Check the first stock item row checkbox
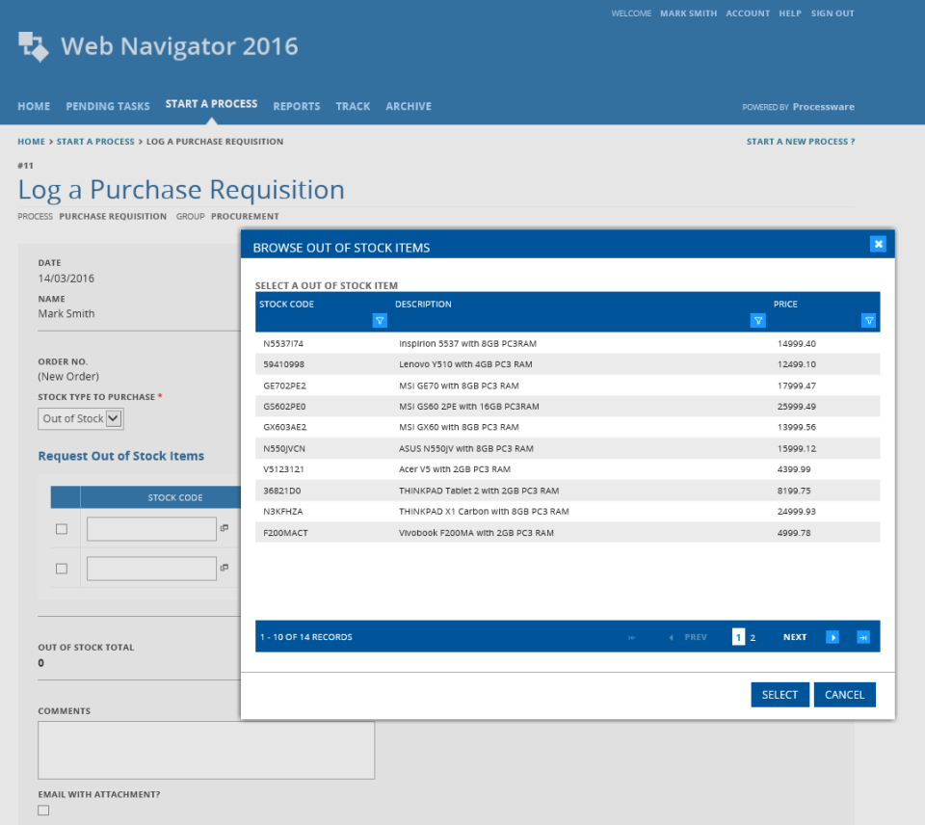 [x=62, y=529]
